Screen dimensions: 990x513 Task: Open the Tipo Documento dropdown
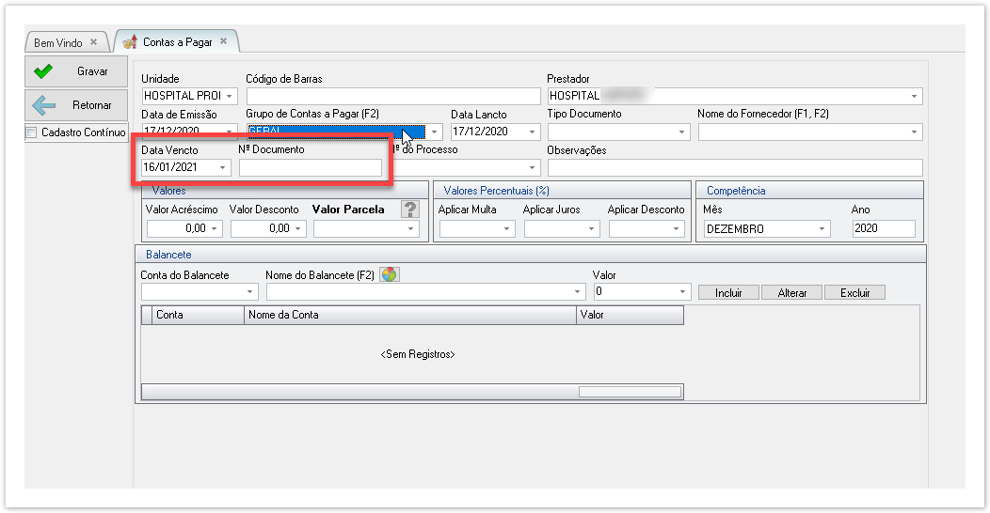click(x=681, y=132)
